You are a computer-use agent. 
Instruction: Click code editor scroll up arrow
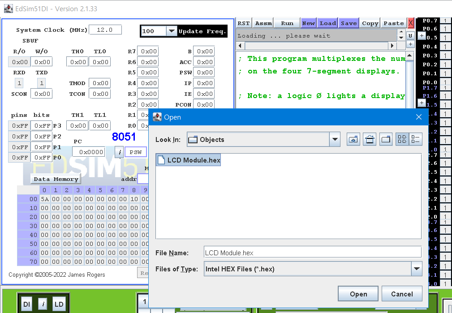click(409, 56)
